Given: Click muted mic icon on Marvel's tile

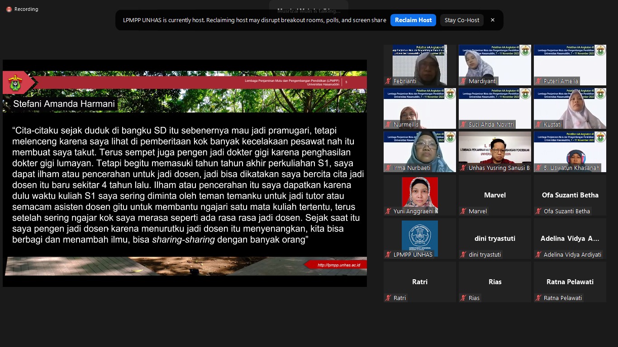Looking at the screenshot, I should coord(463,211).
